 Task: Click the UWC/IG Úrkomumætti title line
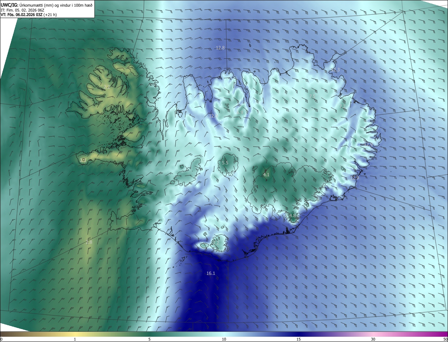click(x=47, y=5)
